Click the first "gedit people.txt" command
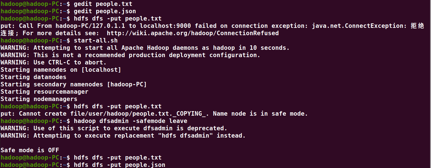Screen dimensions: 431x168 tap(103, 4)
